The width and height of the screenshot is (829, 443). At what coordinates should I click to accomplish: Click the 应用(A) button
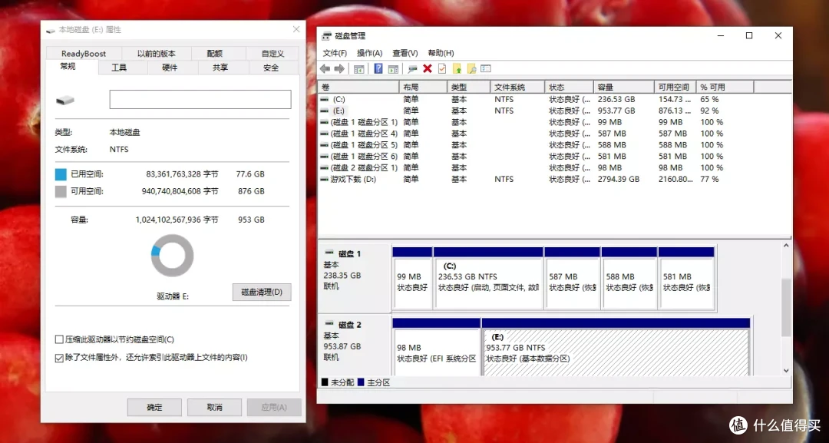click(x=274, y=408)
